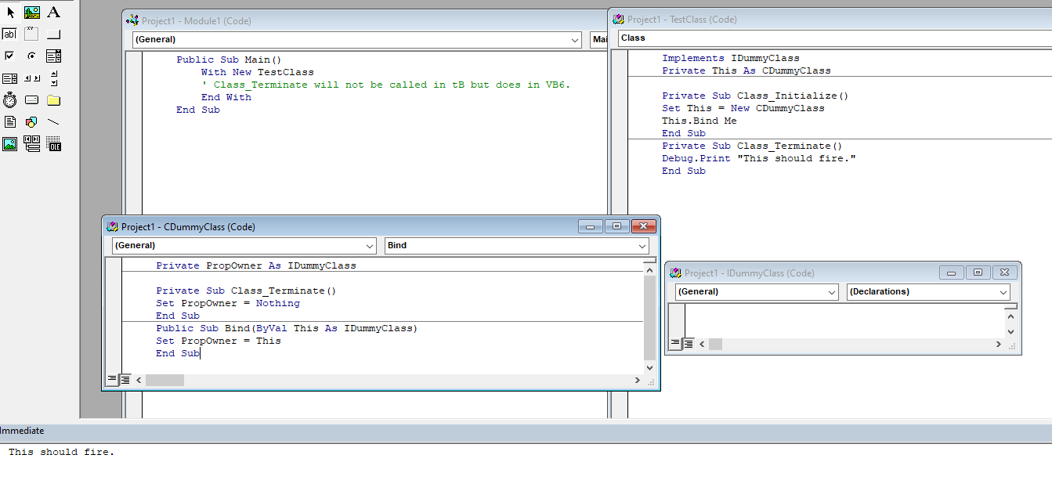This screenshot has width=1052, height=491.
Task: Select the DirListBox folder control
Action: click(x=53, y=99)
